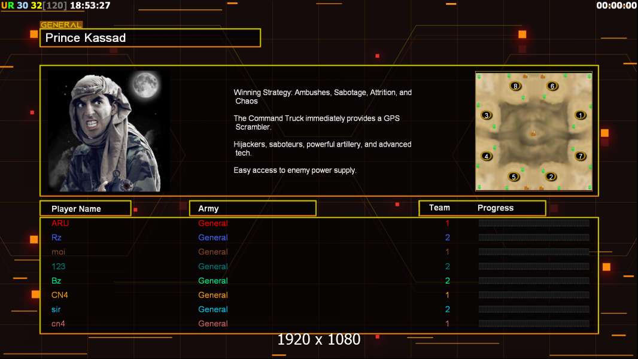The height and width of the screenshot is (359, 638).
Task: Select player ARU in the list
Action: (60, 223)
